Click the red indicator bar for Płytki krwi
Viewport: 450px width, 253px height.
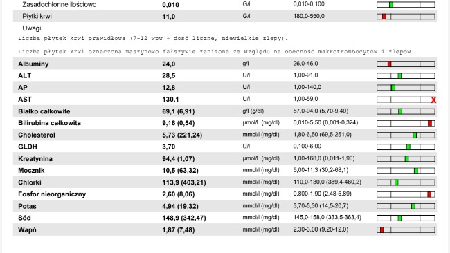pos(384,17)
